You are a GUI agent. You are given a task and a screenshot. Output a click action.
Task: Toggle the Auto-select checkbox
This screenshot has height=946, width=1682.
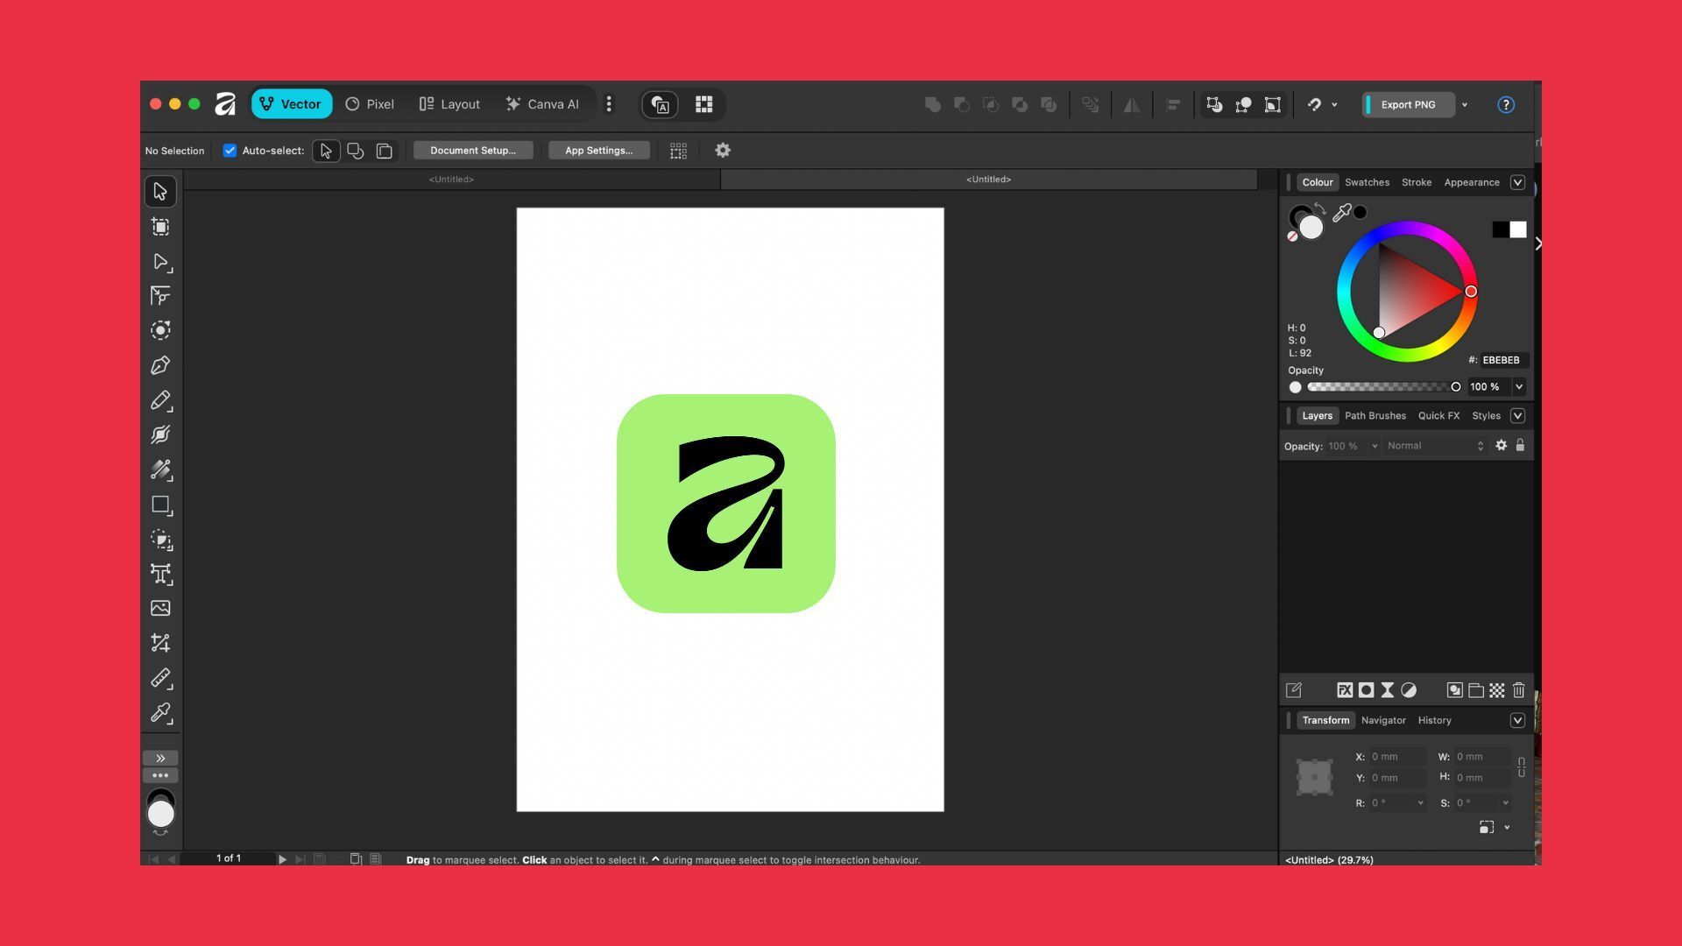tap(230, 151)
